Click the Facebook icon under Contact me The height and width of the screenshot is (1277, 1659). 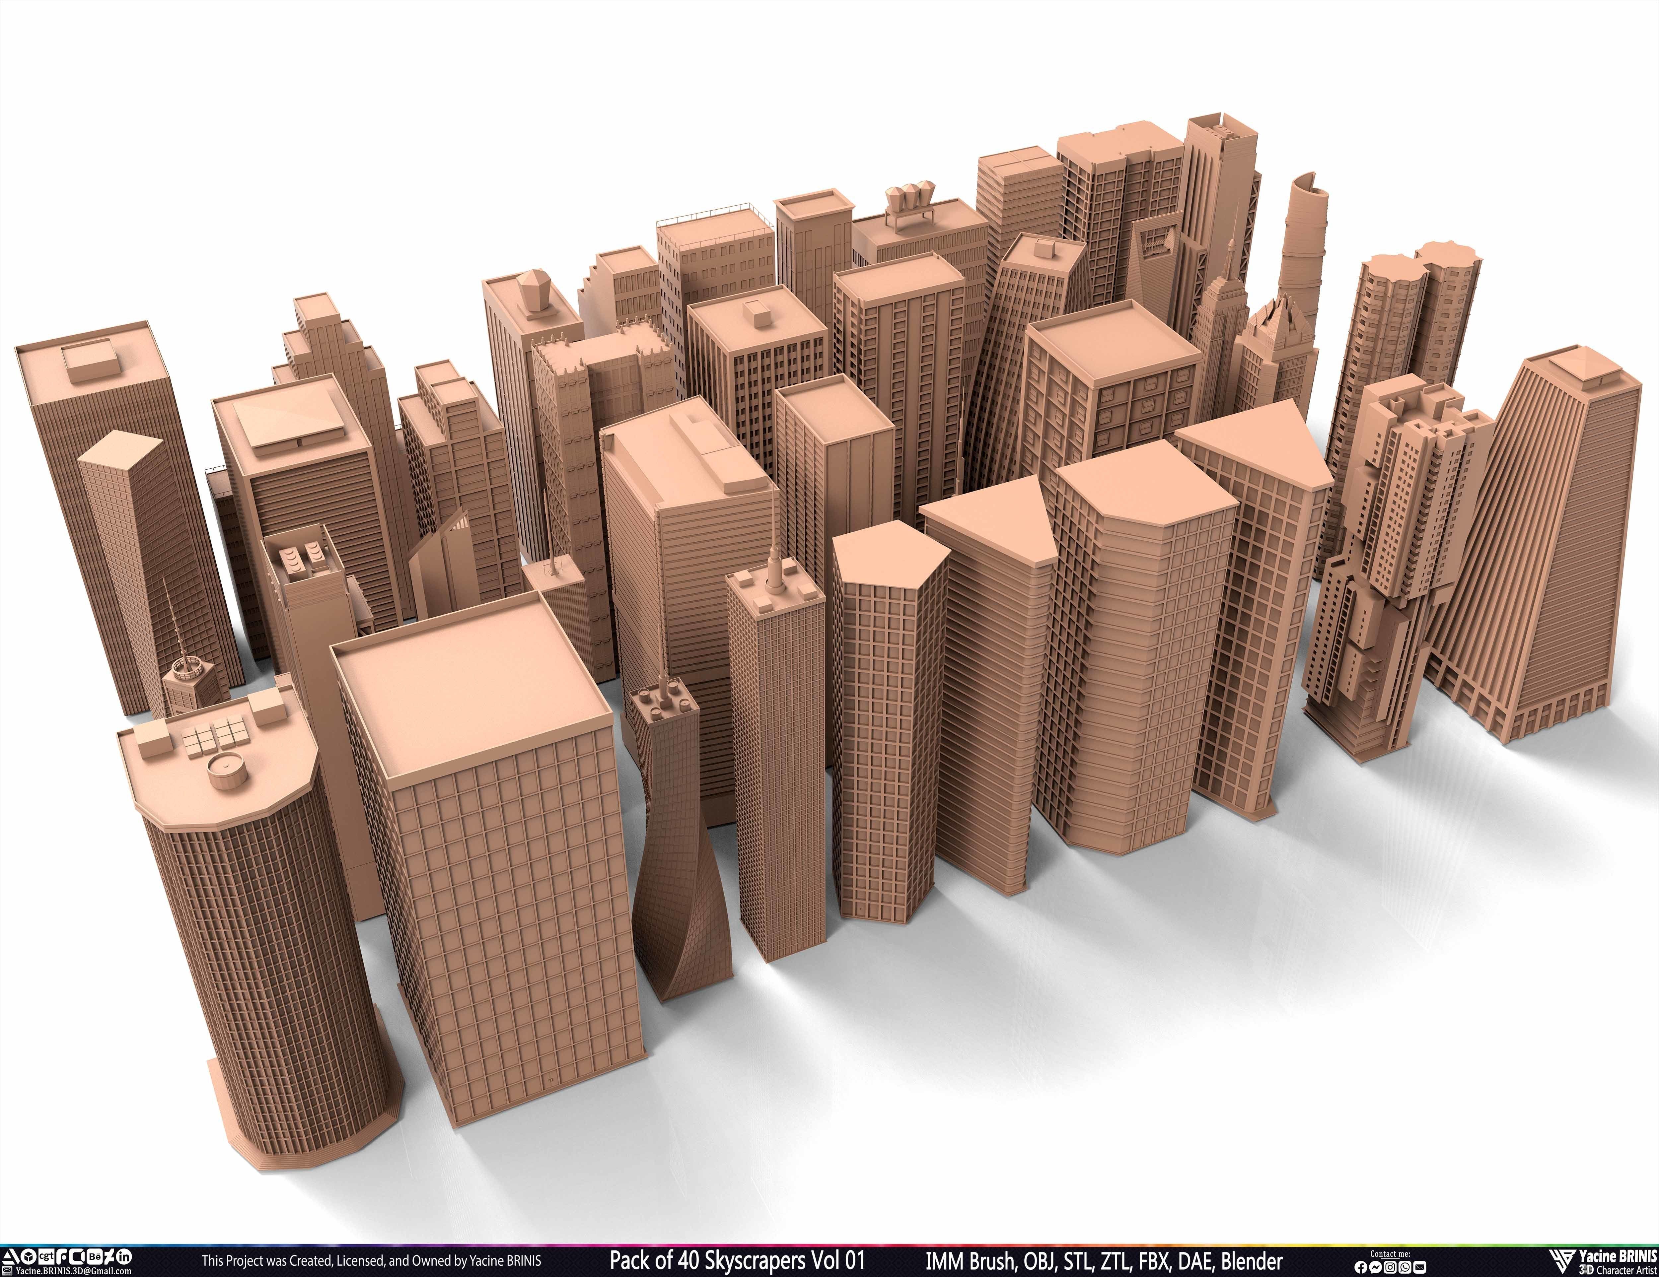coord(1361,1267)
